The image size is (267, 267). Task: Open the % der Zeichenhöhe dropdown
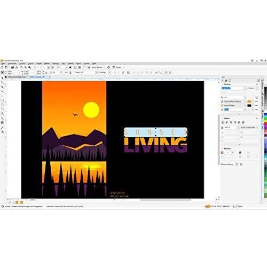coord(249,128)
